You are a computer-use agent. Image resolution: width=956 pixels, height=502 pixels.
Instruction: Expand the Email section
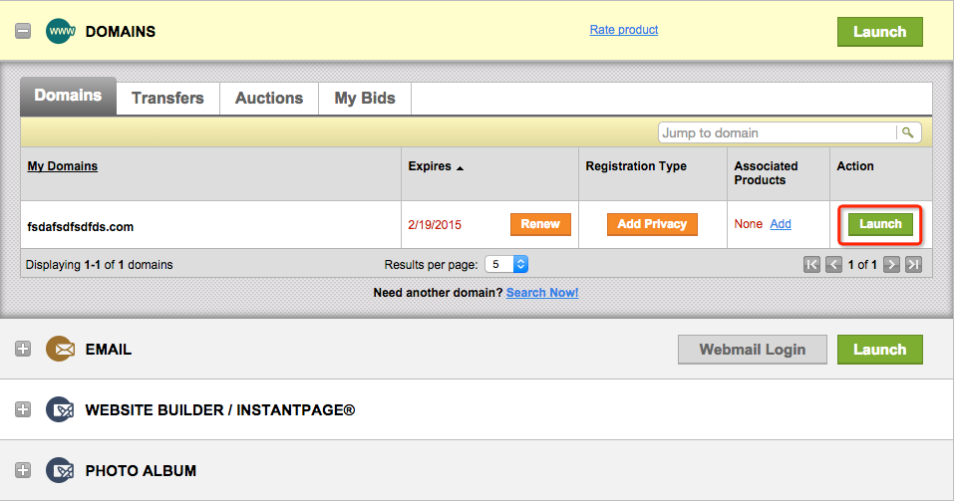pos(23,350)
